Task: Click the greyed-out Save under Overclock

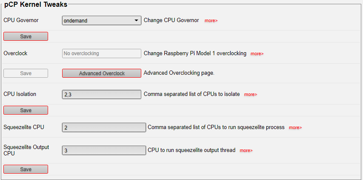Action: coord(26,73)
